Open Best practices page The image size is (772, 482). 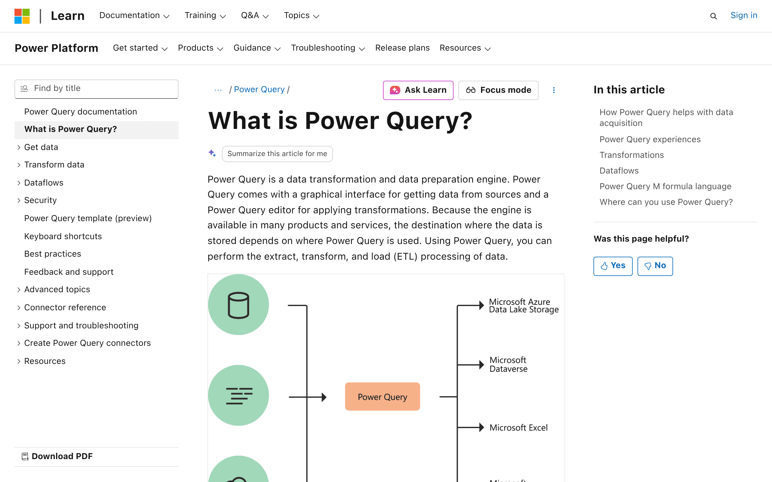coord(53,254)
